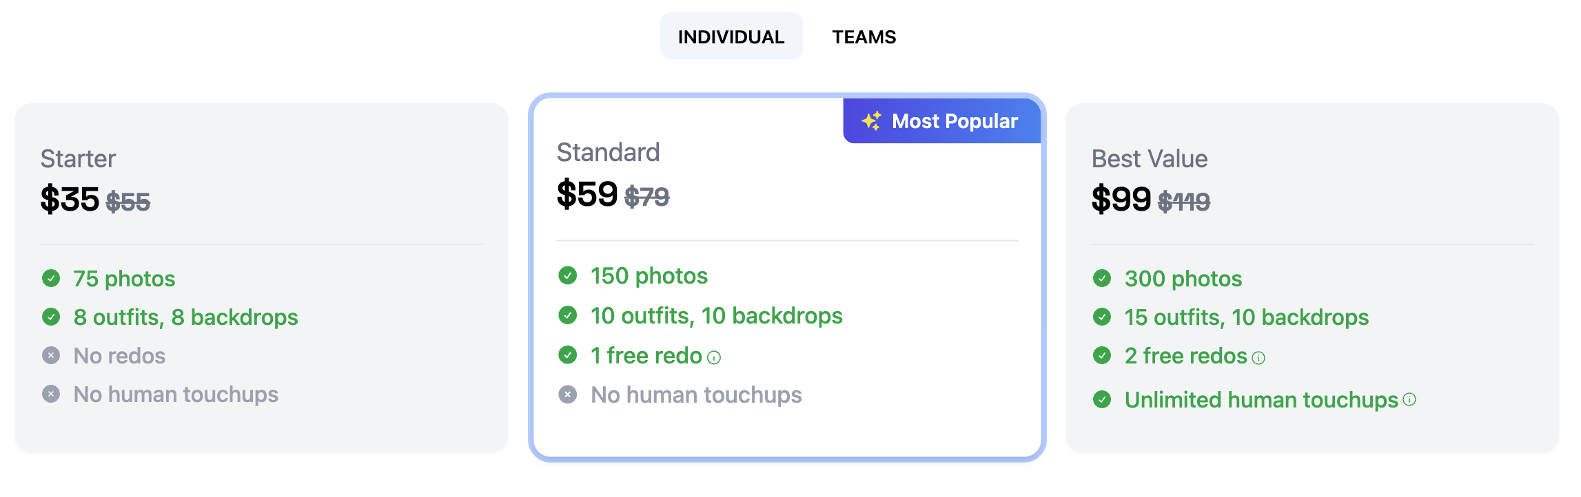This screenshot has width=1581, height=497.
Task: Click the green checkmark beside 150 photos
Action: click(x=567, y=276)
